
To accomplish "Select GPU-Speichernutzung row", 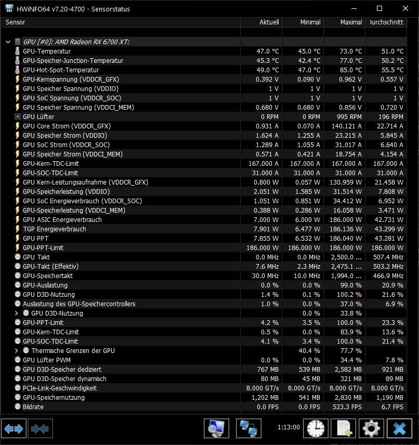I will [204, 397].
